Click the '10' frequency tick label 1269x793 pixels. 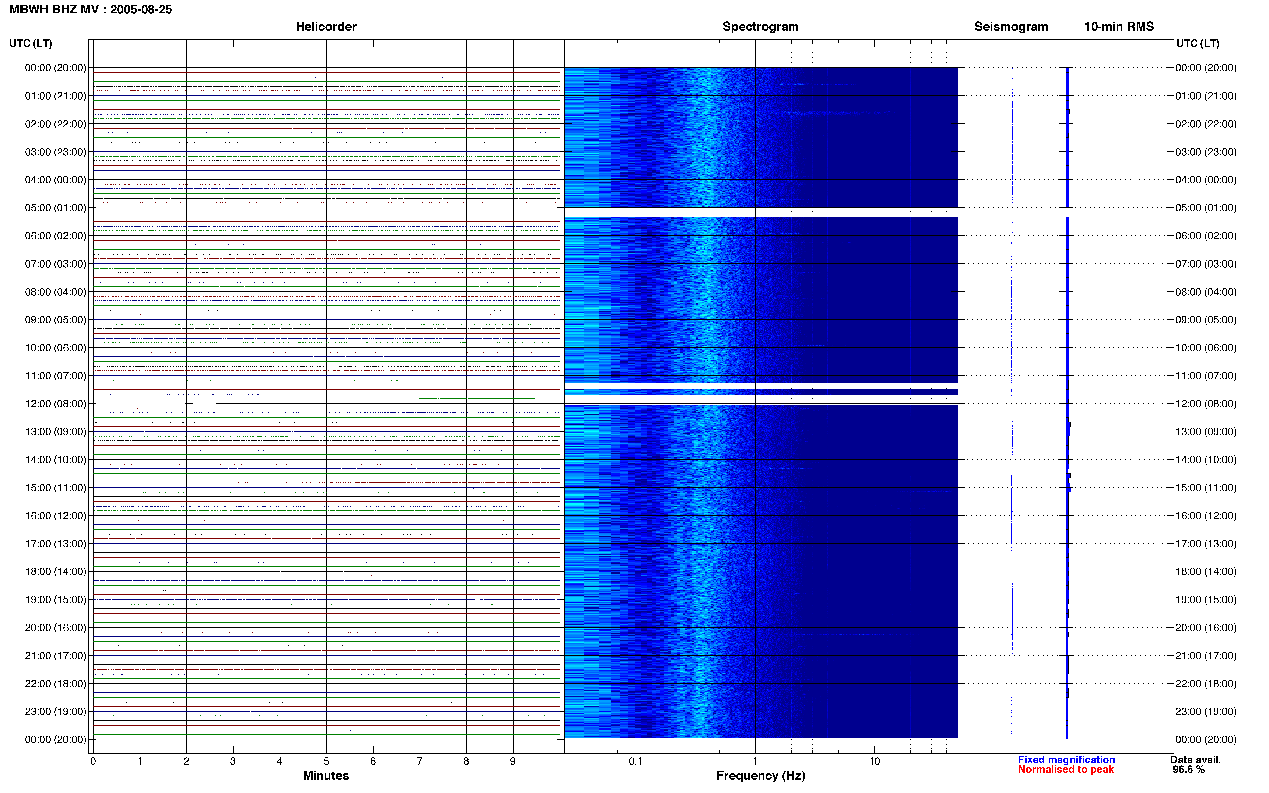(874, 761)
